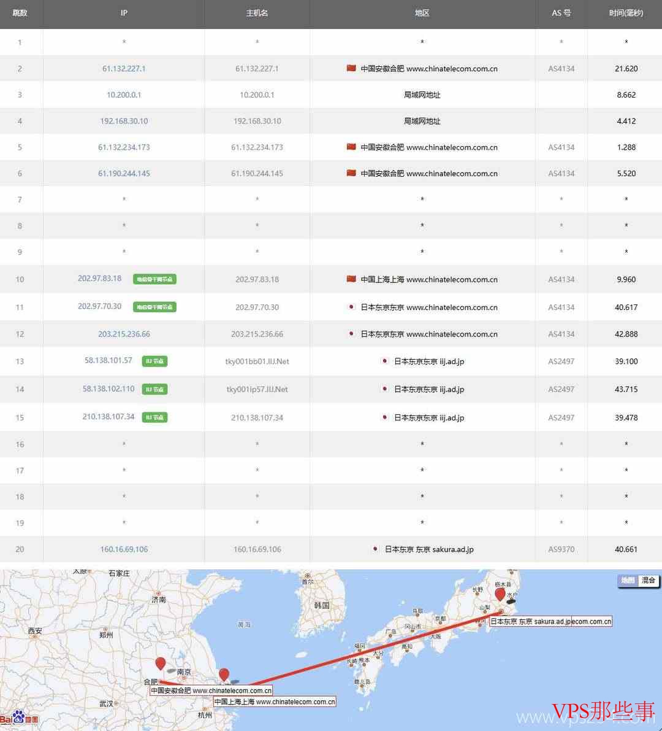Image resolution: width=662 pixels, height=731 pixels.
Task: Click the time value 21.620
Action: pyautogui.click(x=626, y=69)
